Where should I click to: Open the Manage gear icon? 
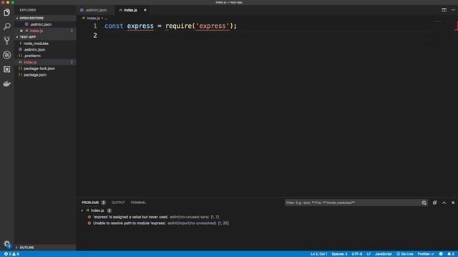click(6, 244)
